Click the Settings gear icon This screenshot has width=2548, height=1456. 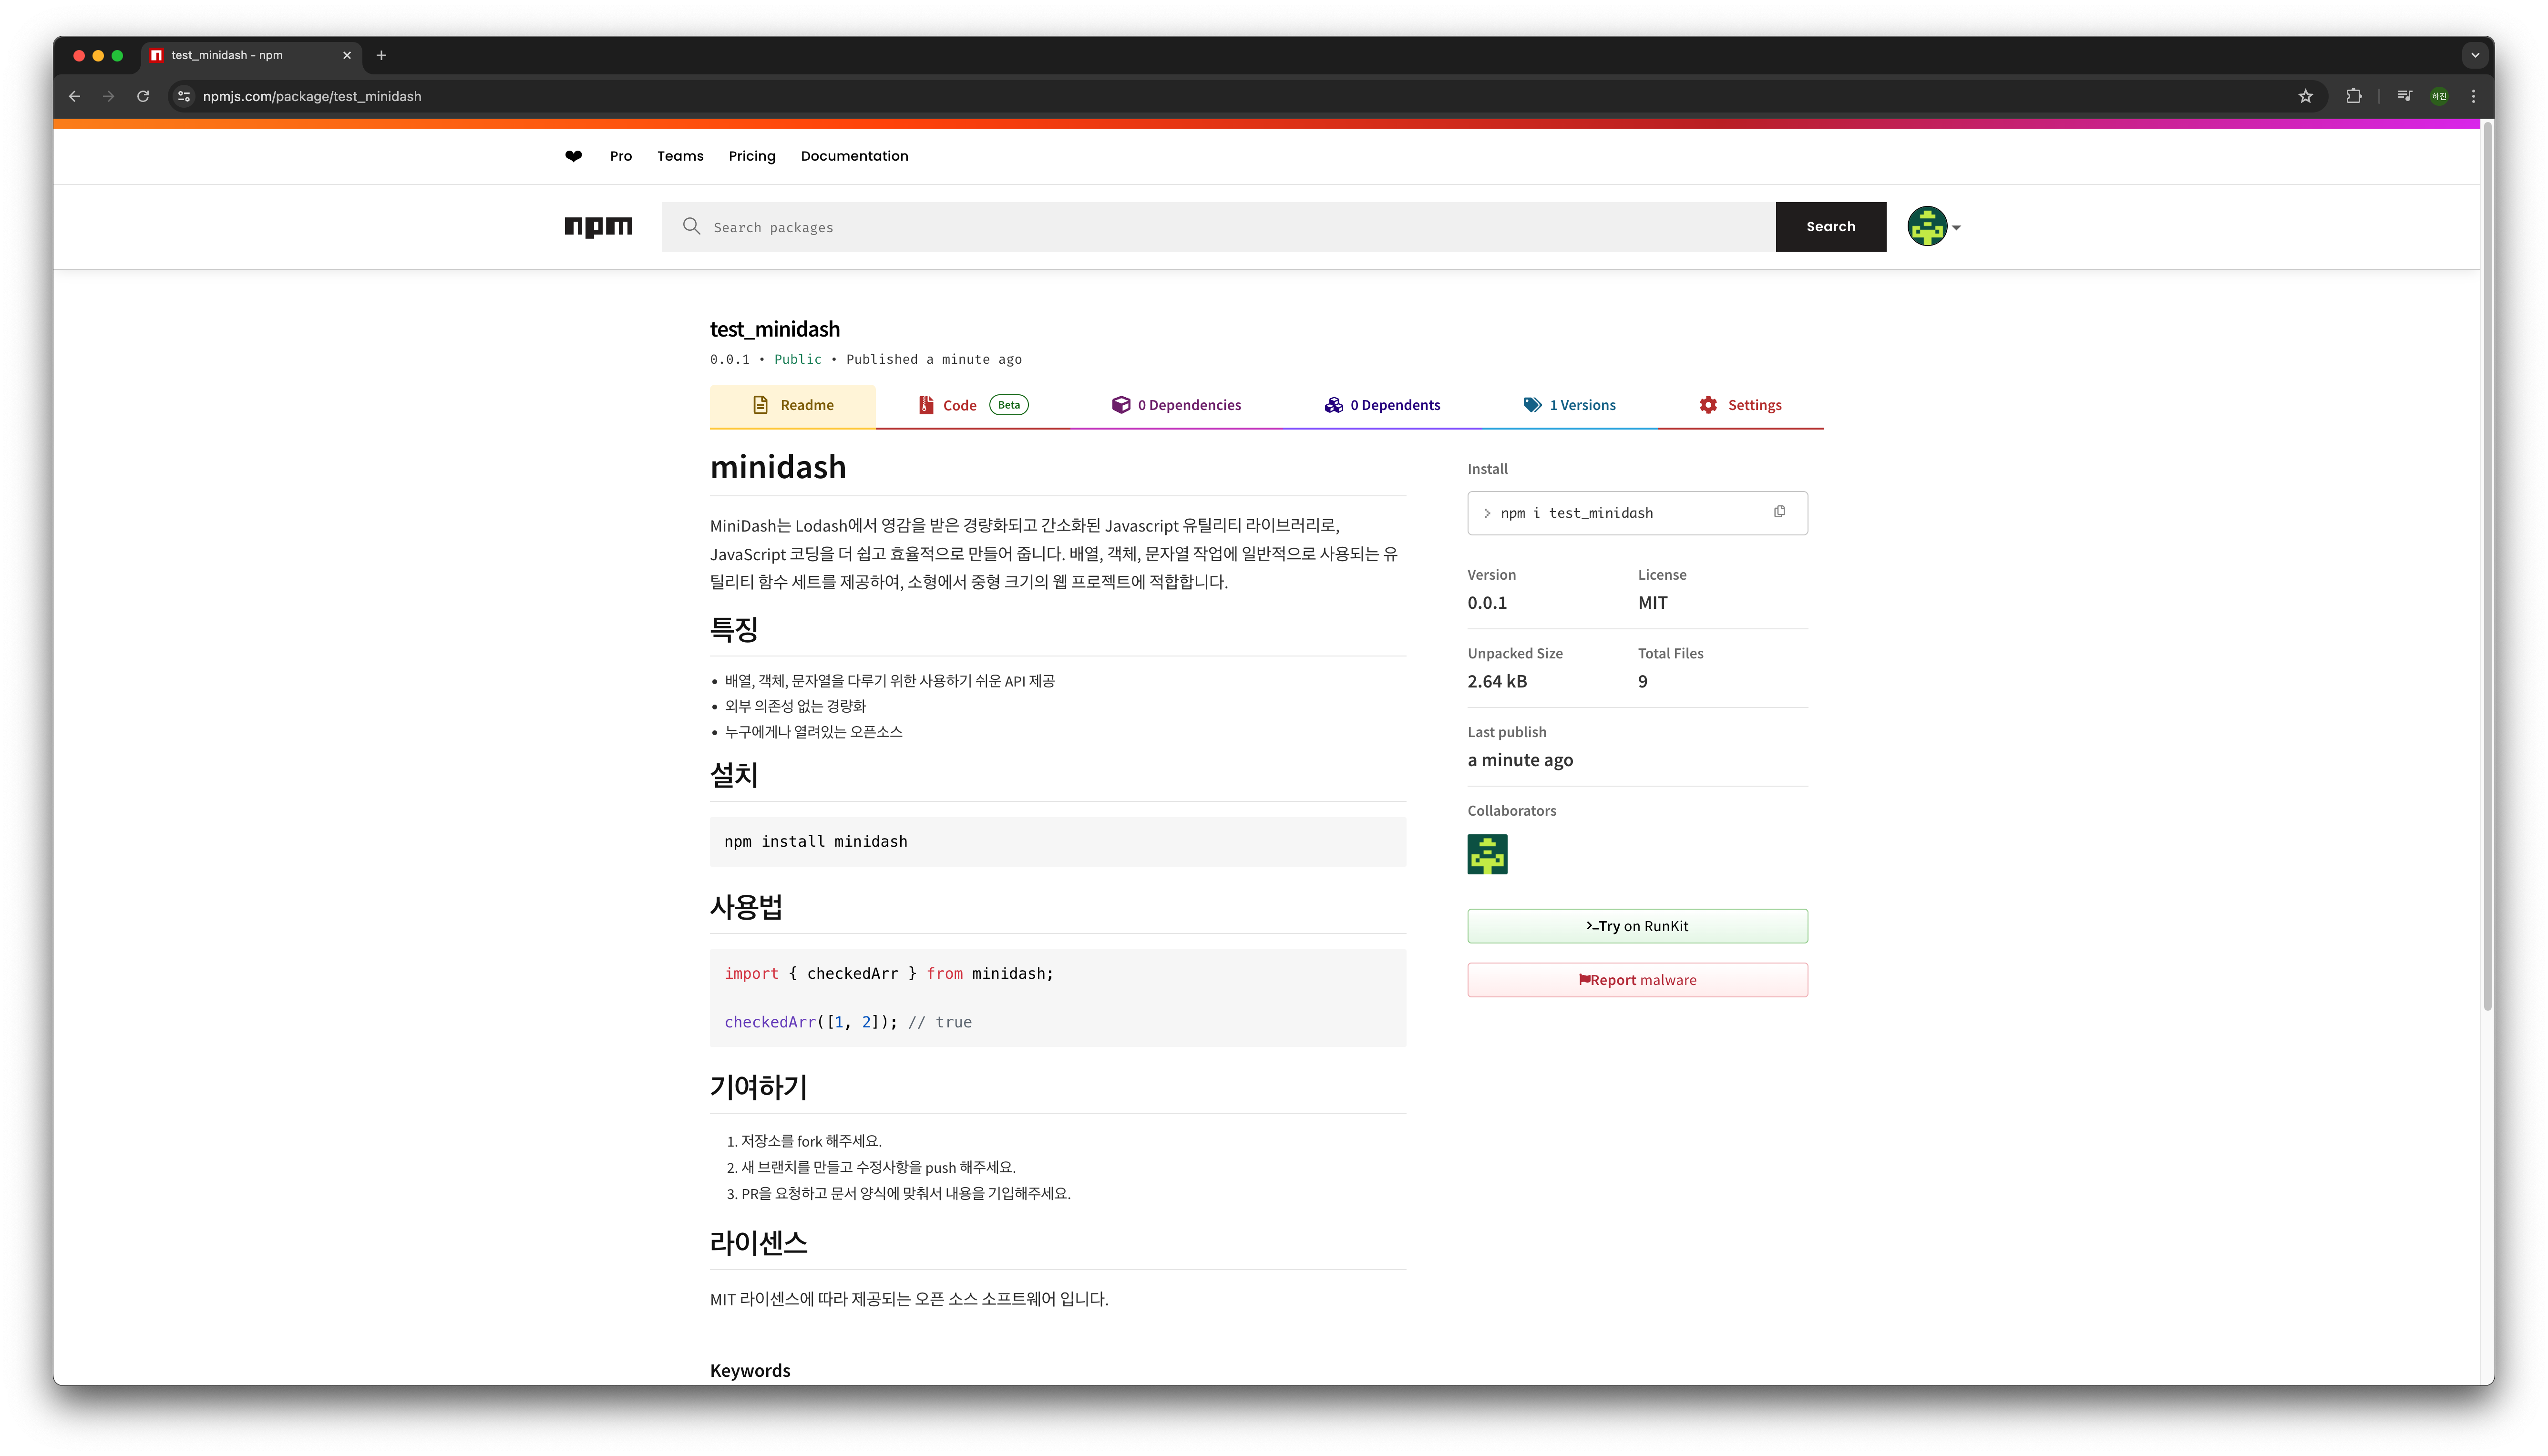tap(1708, 405)
